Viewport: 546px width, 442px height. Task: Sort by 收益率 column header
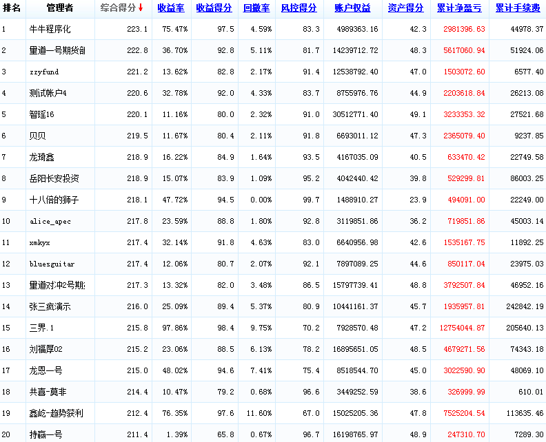(170, 8)
